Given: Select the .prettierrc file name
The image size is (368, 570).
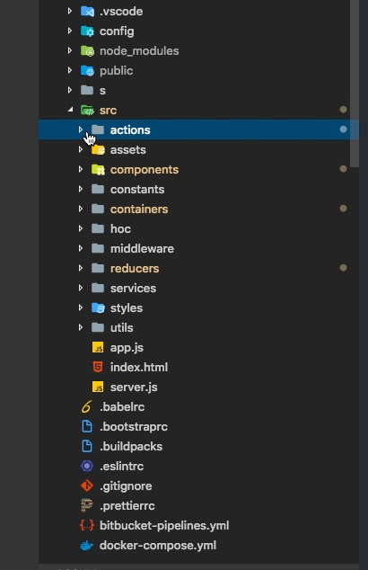Looking at the screenshot, I should tap(127, 506).
